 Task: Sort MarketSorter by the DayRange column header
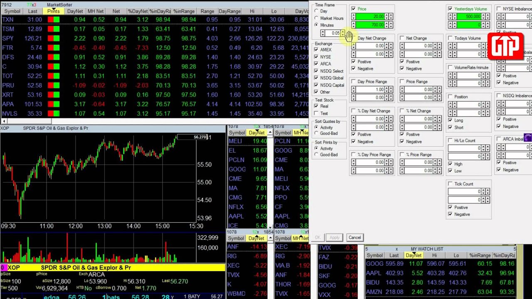point(229,11)
